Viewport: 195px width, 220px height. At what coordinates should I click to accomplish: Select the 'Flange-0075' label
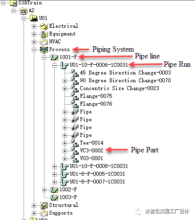96,96
